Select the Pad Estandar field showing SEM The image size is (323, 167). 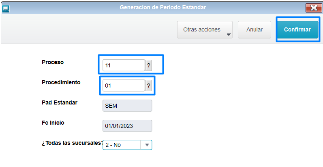coord(127,106)
